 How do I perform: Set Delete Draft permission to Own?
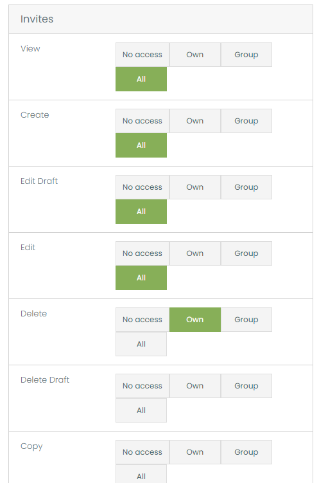(x=195, y=386)
